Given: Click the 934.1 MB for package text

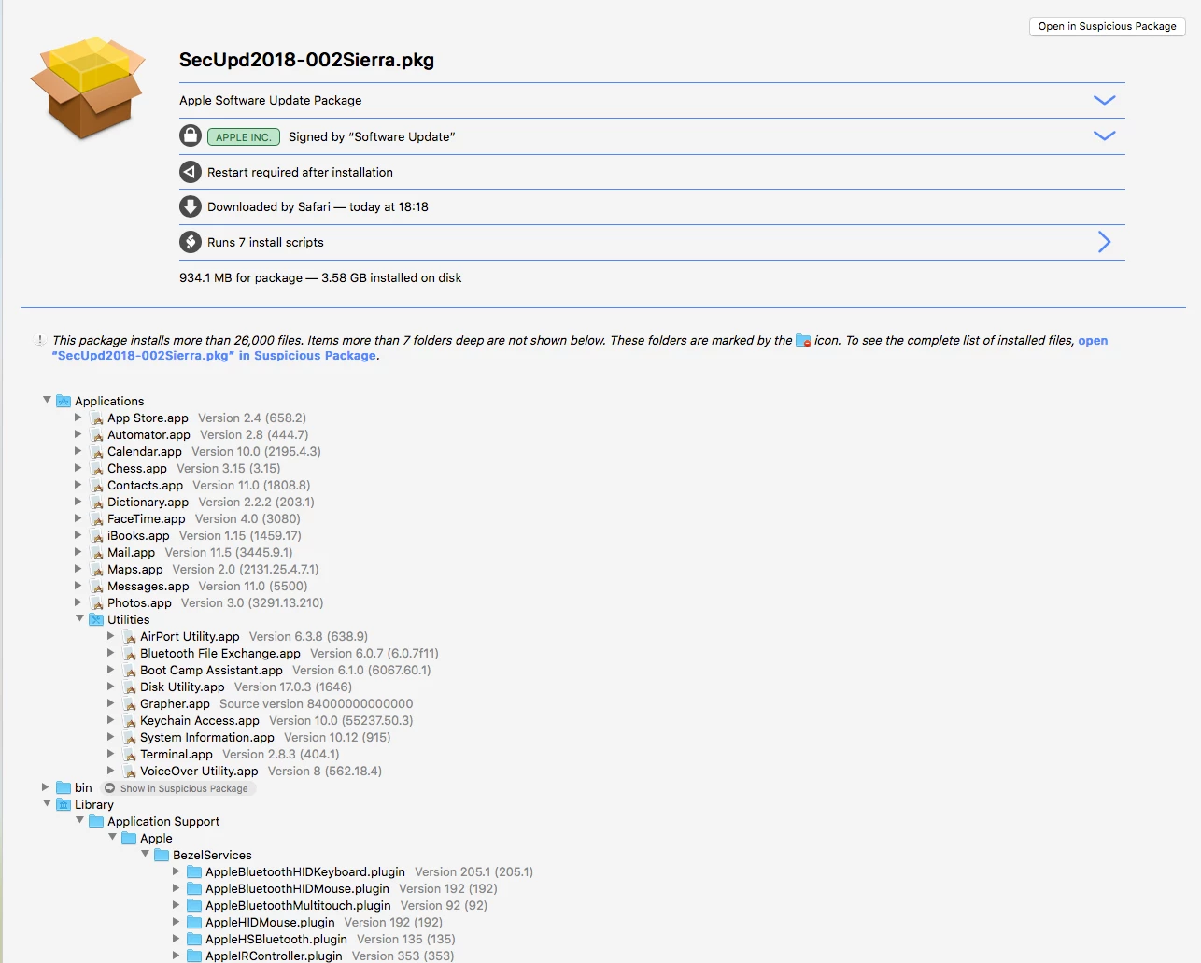Looking at the screenshot, I should pyautogui.click(x=320, y=278).
